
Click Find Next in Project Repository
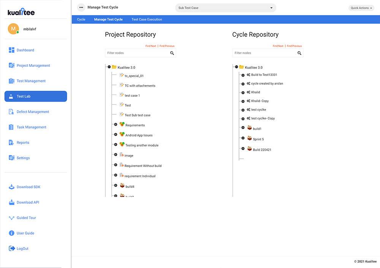(150, 46)
